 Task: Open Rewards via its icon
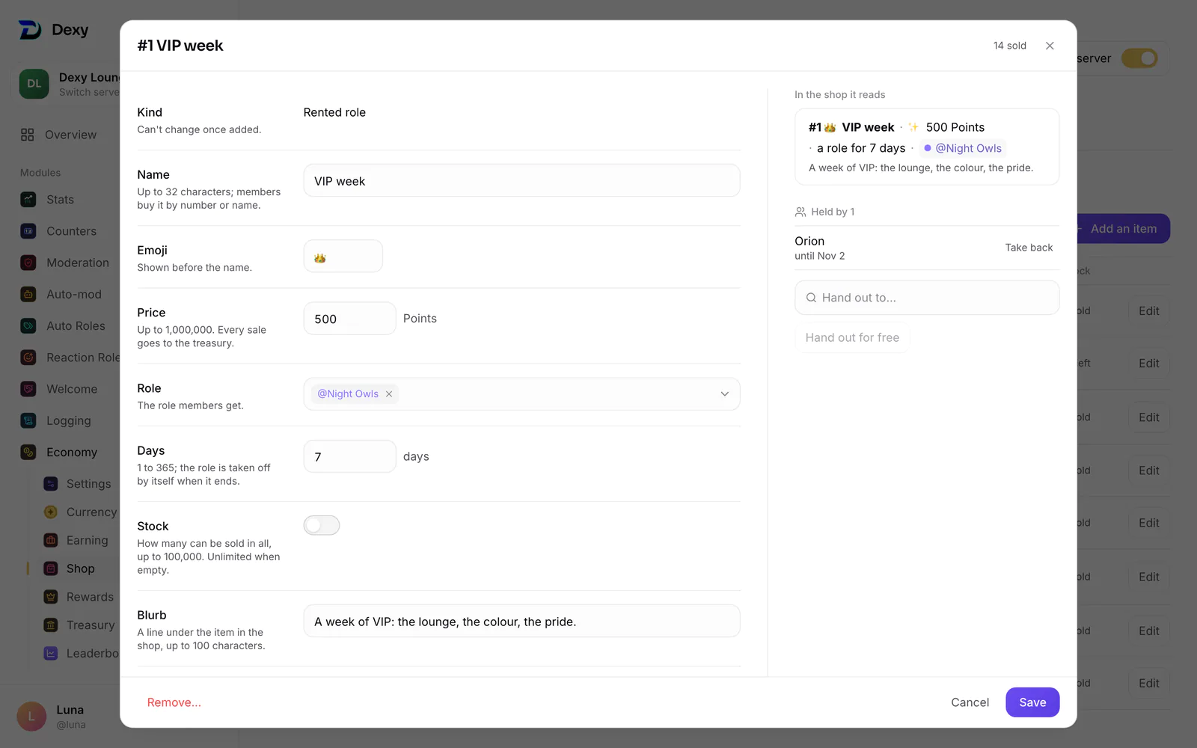click(x=51, y=597)
